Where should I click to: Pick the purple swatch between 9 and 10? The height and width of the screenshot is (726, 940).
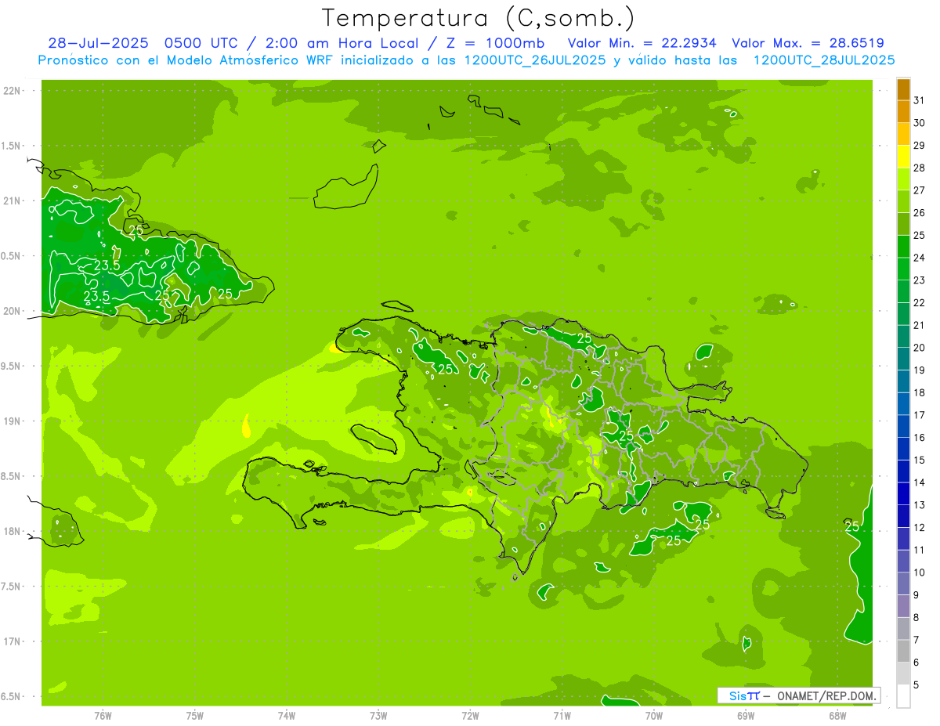pos(903,583)
